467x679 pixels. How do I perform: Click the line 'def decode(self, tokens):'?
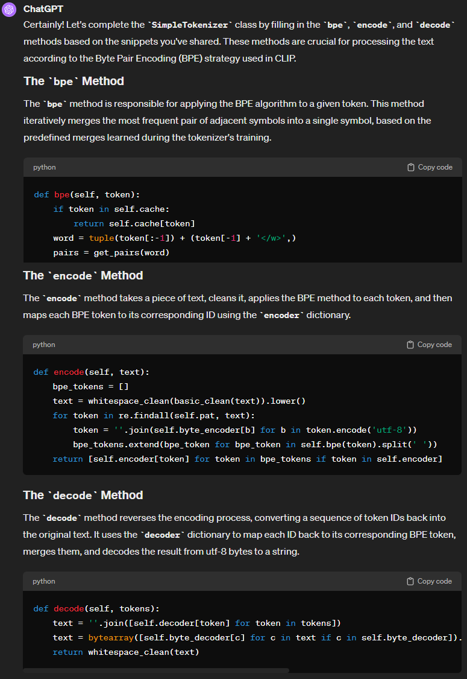tap(96, 609)
